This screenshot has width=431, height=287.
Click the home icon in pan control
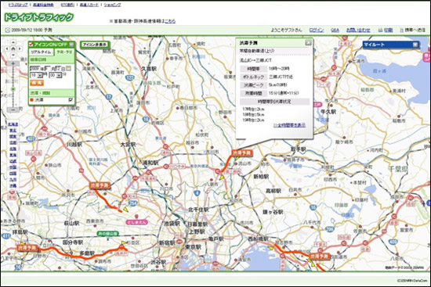pos(13,48)
